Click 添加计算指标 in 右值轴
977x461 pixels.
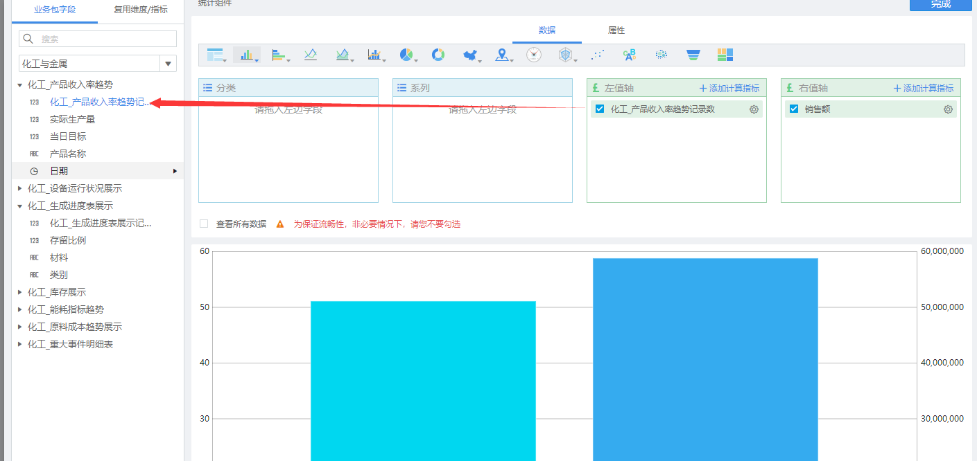pos(924,88)
